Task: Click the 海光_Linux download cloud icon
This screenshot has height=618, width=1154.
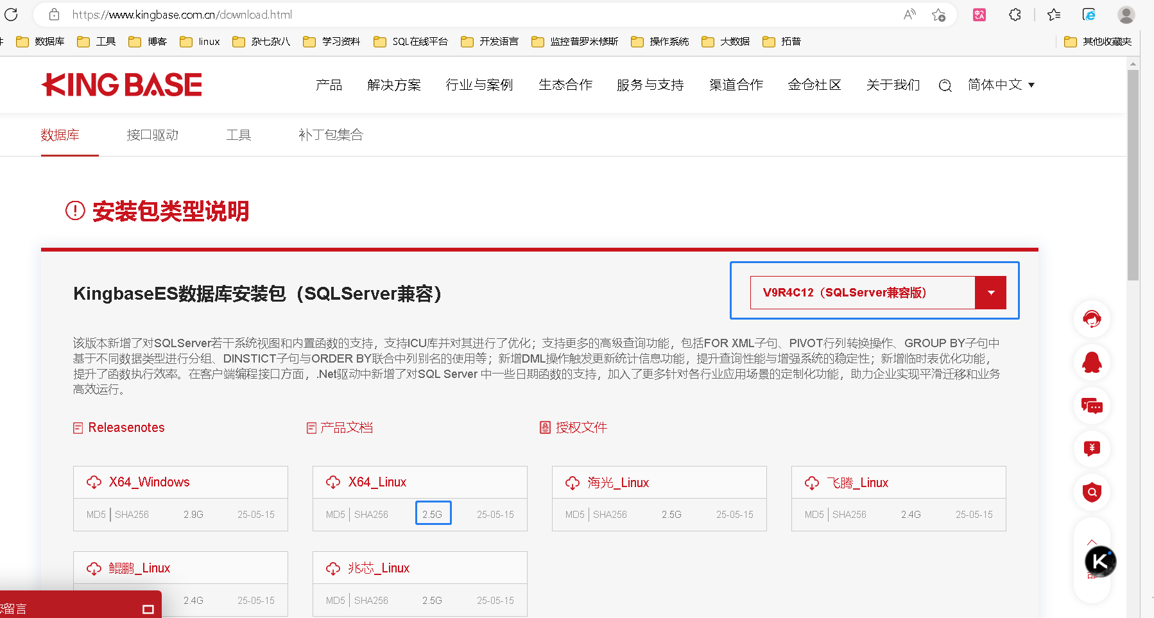Action: pyautogui.click(x=573, y=483)
